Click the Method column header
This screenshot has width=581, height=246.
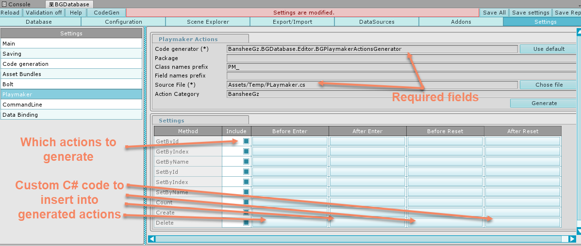(188, 131)
